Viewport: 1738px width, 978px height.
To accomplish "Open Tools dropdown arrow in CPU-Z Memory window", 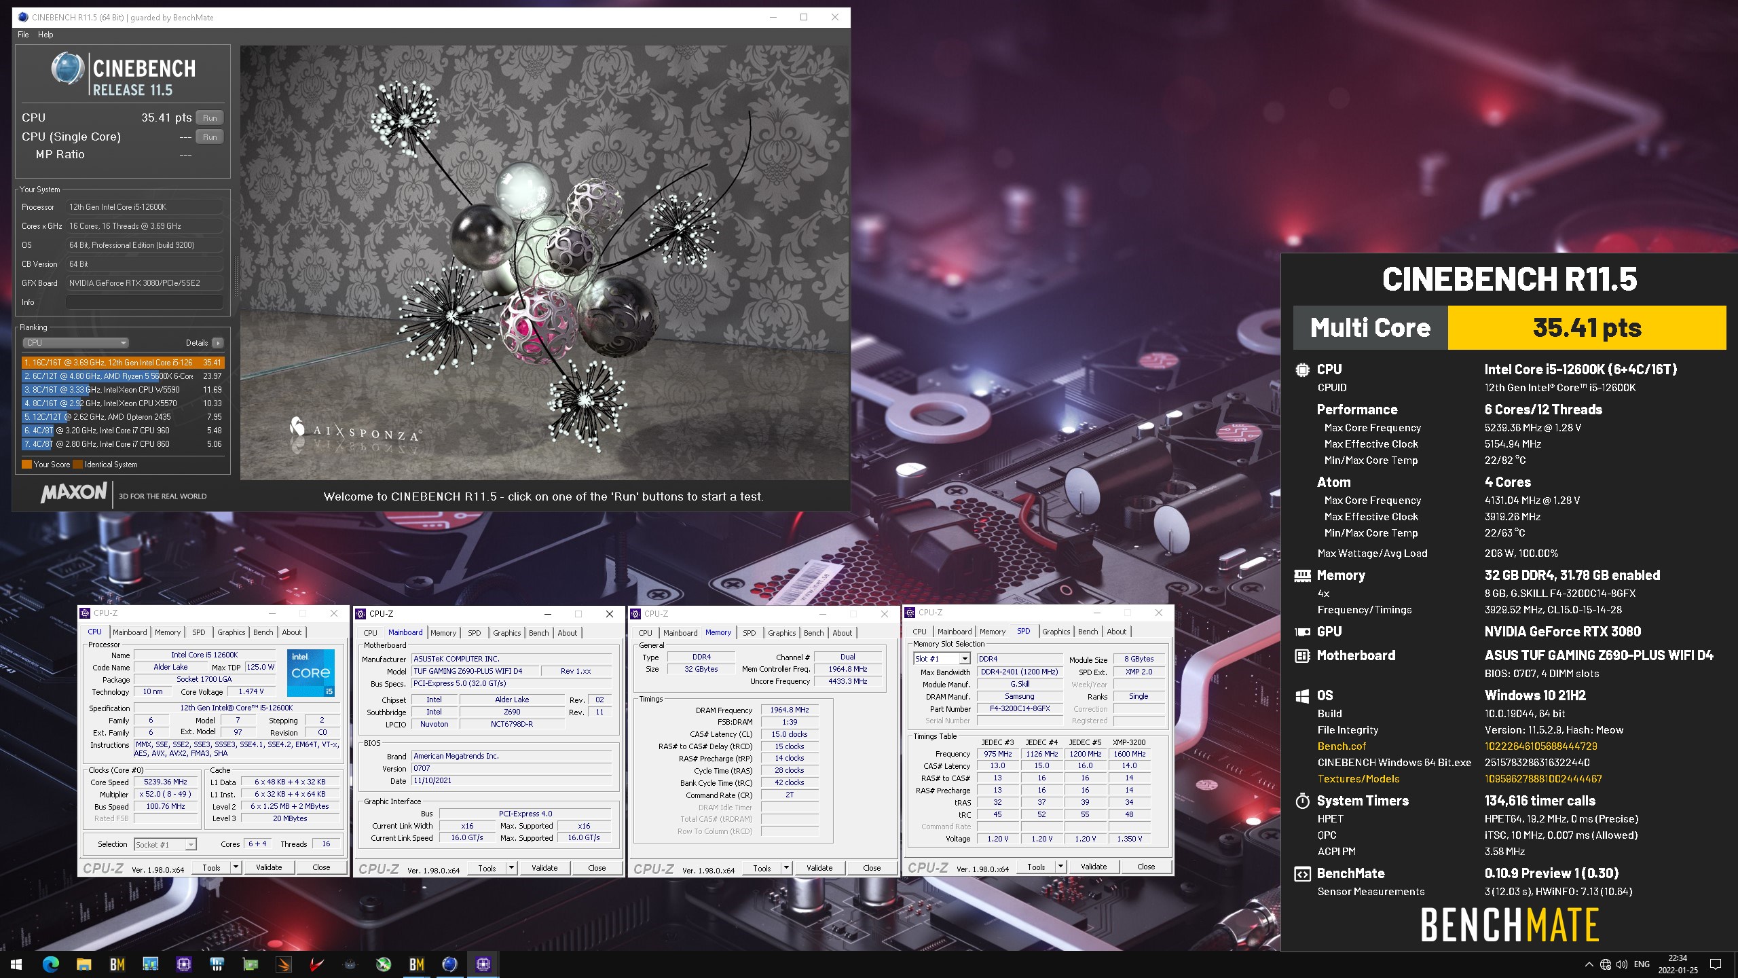I will 786,868.
